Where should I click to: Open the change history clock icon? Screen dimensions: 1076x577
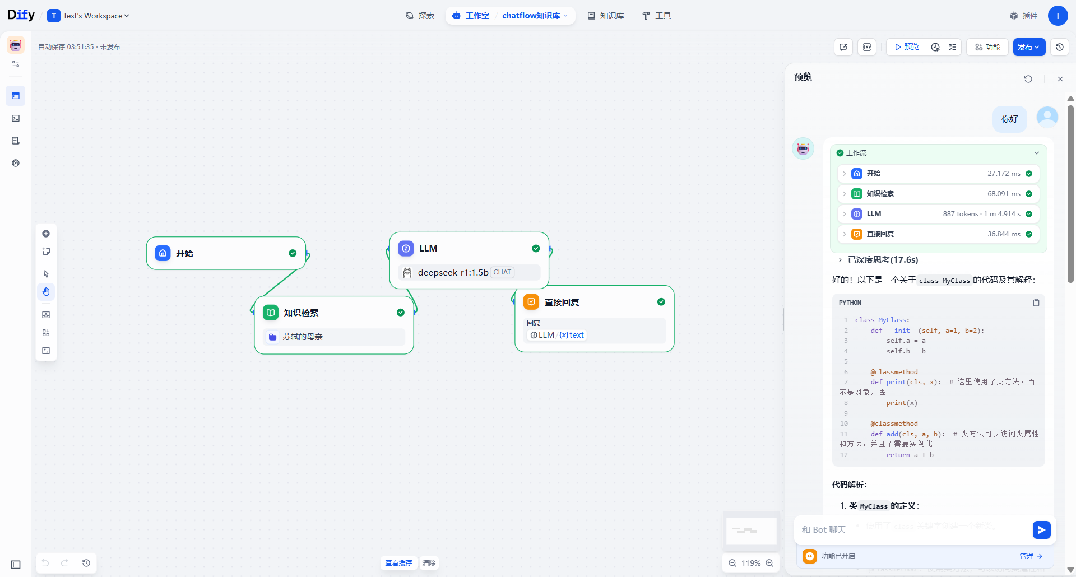[x=86, y=563]
